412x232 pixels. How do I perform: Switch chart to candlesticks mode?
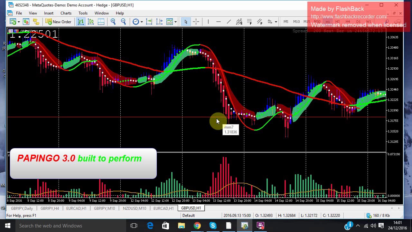[91, 22]
